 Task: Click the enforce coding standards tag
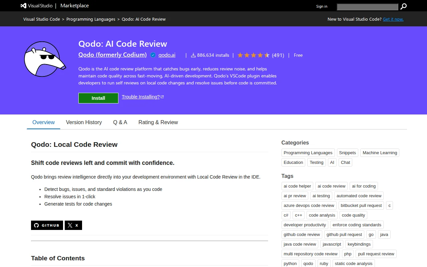[357, 225]
